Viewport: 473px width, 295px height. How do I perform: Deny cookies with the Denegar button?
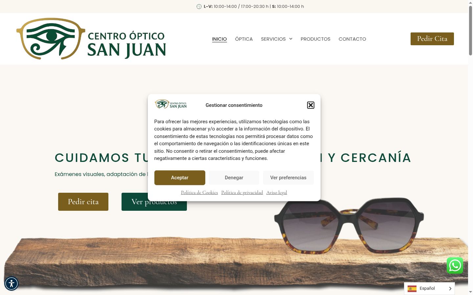click(x=234, y=178)
